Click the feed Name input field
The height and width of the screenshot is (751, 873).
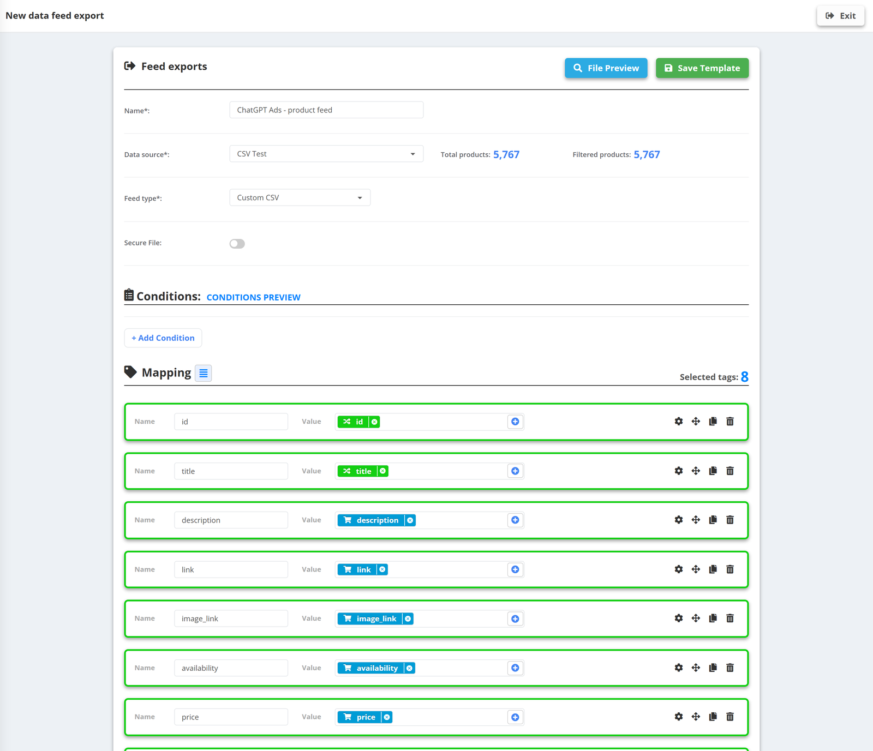click(326, 110)
